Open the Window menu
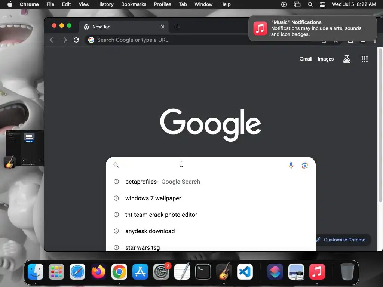 (x=203, y=4)
